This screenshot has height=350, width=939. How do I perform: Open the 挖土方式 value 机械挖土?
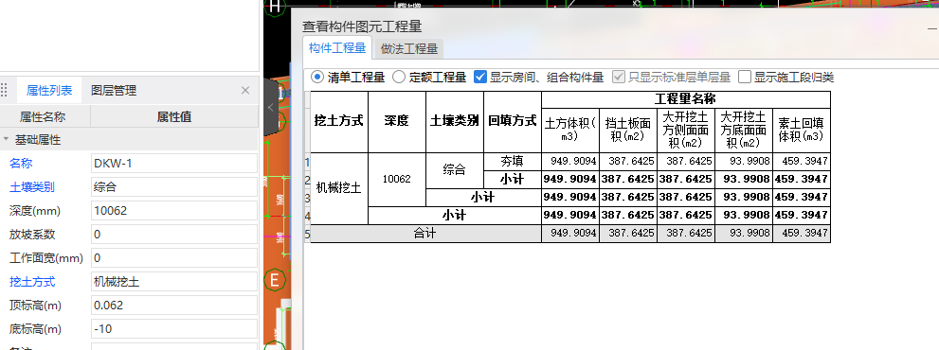click(x=174, y=282)
